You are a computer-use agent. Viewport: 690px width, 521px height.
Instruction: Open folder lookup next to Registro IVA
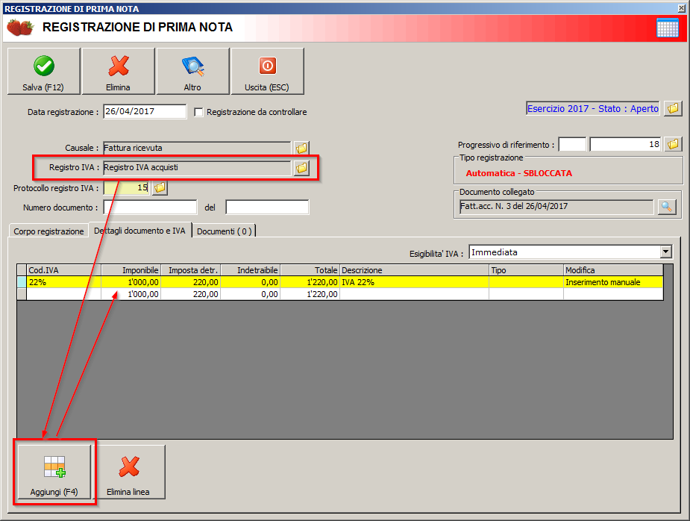pyautogui.click(x=301, y=168)
